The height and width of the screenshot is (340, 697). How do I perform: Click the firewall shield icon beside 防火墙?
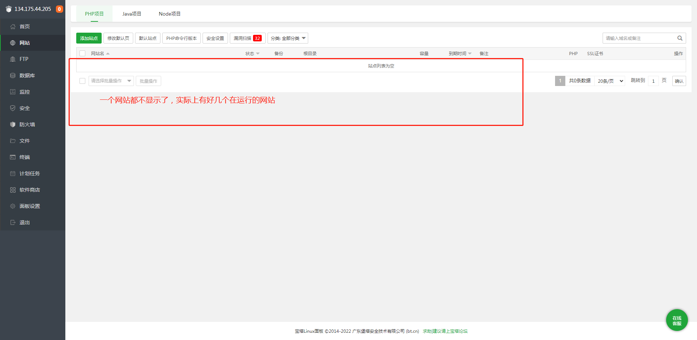point(13,124)
